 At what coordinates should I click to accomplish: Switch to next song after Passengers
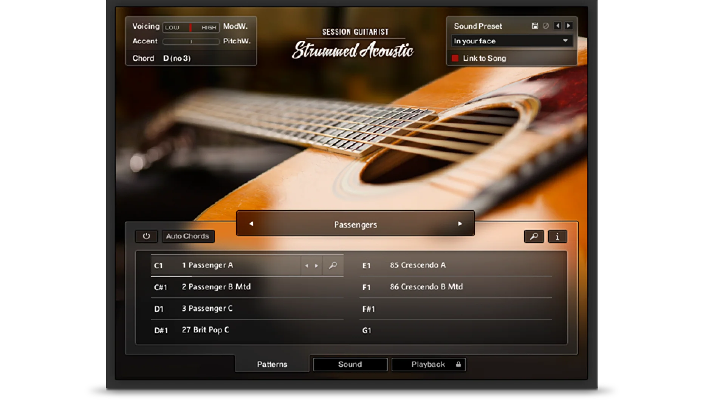coord(460,224)
